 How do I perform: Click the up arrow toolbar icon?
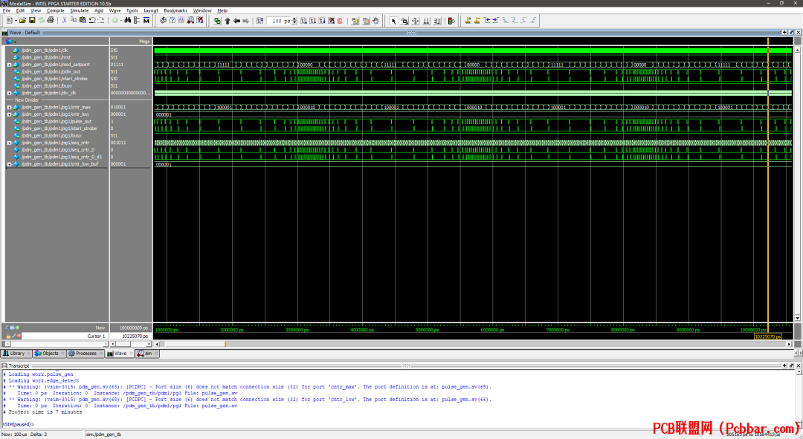[x=228, y=21]
